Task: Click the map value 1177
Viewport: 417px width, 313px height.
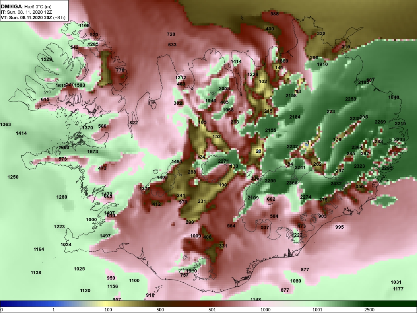Action: pyautogui.click(x=398, y=289)
